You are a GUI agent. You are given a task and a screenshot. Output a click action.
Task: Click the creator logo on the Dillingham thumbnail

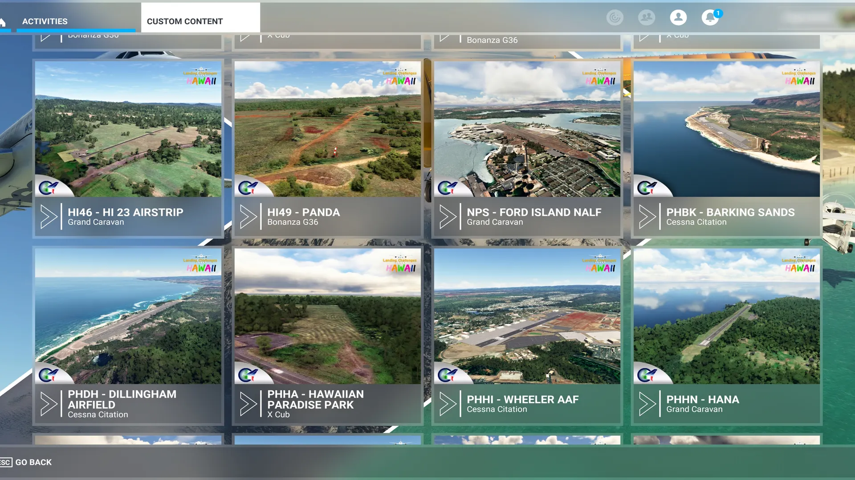[x=48, y=375]
